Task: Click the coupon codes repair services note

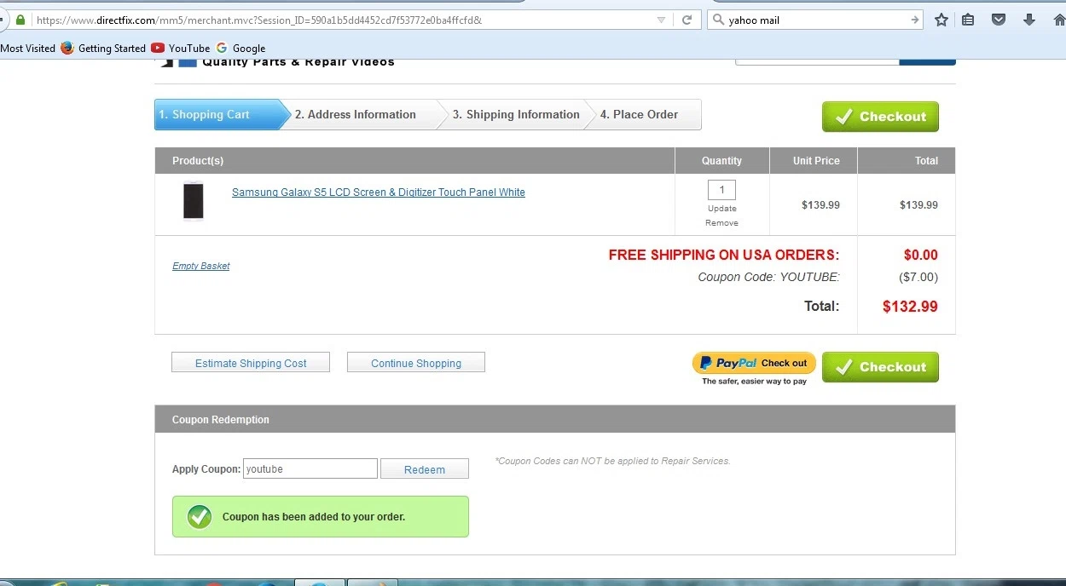Action: click(612, 461)
